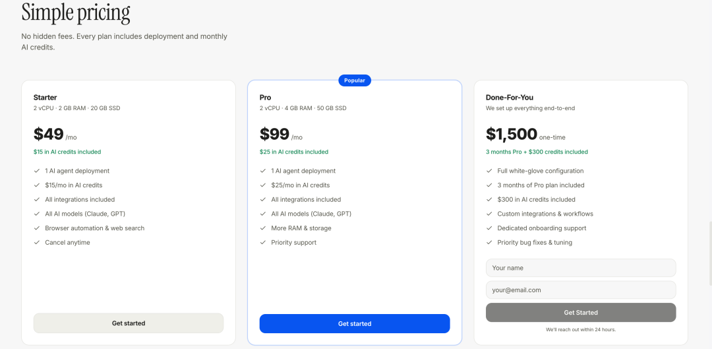Click checkmark beside Priority support
Image resolution: width=712 pixels, height=349 pixels.
coord(263,243)
